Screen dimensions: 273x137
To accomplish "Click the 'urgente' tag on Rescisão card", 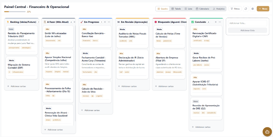I will [x=99, y=96].
